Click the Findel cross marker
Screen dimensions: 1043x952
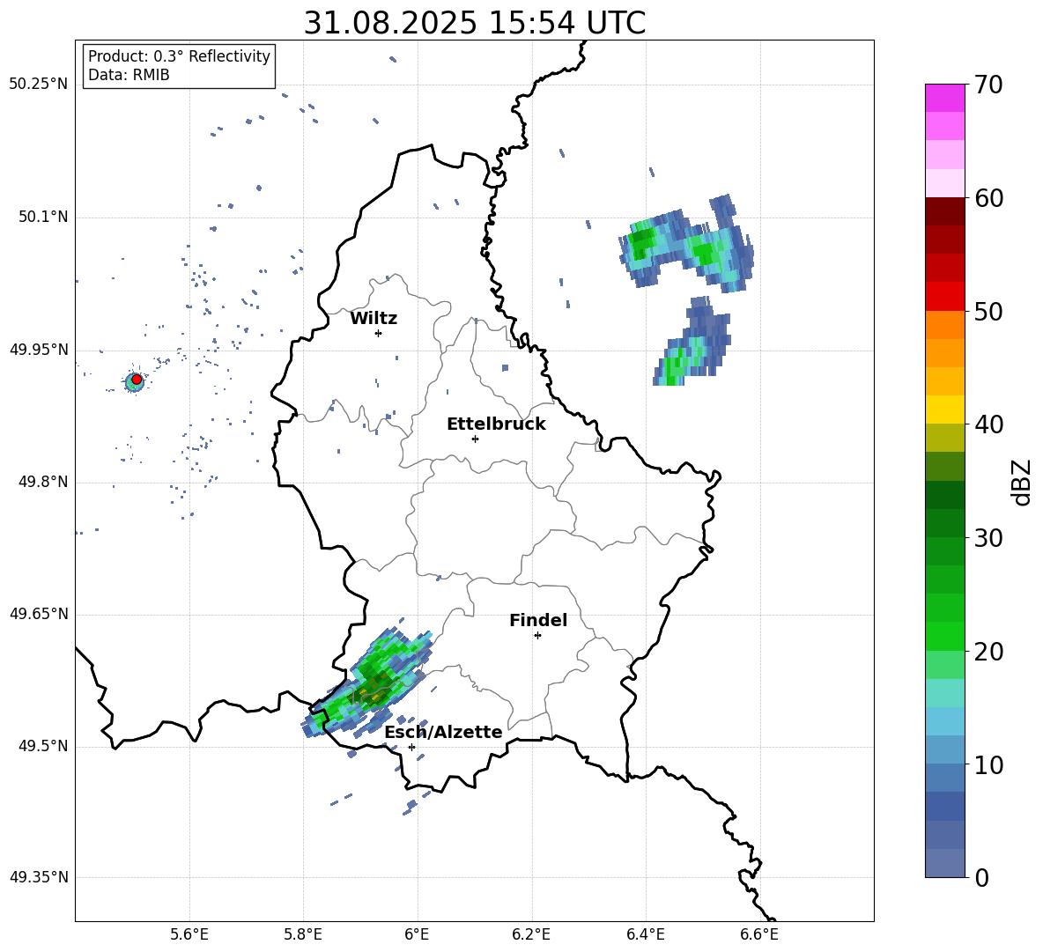(537, 636)
